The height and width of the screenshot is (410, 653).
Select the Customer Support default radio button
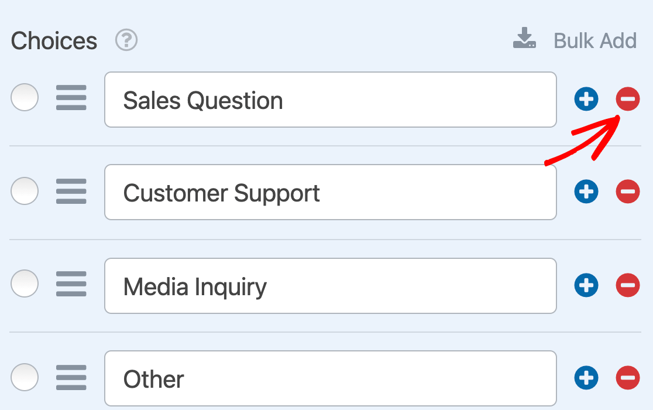(25, 191)
